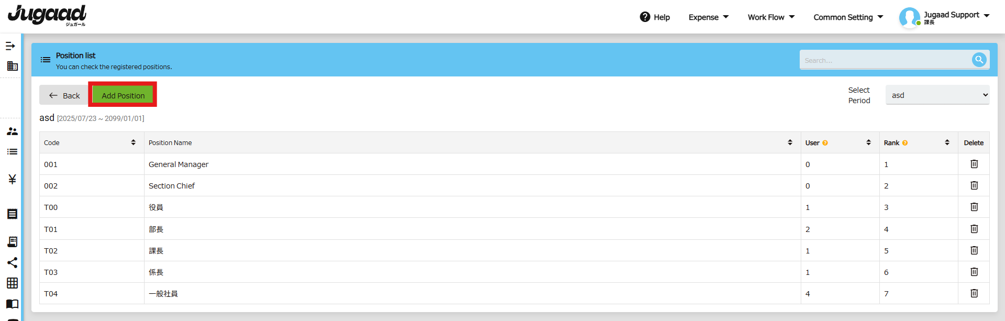This screenshot has height=321, width=1005.
Task: Open the Expense menu
Action: (x=709, y=17)
